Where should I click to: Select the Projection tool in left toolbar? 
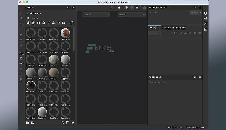pos(21,24)
